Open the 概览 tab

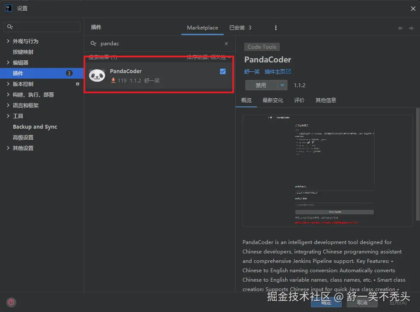(246, 100)
